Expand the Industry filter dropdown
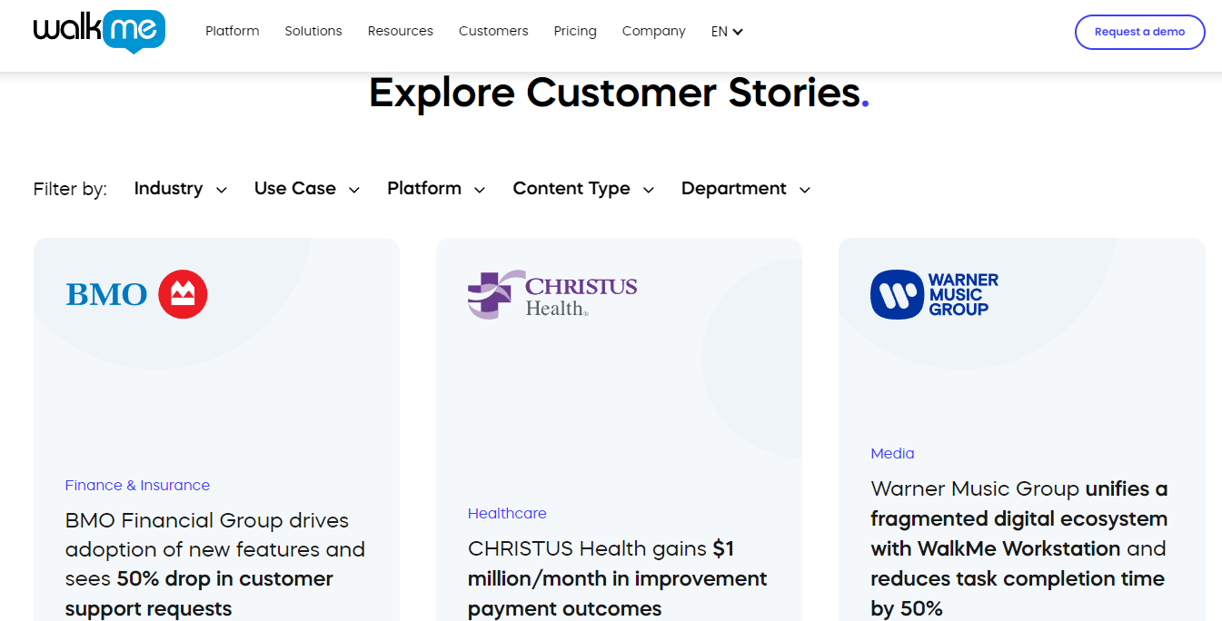Viewport: 1222px width, 621px height. [180, 189]
